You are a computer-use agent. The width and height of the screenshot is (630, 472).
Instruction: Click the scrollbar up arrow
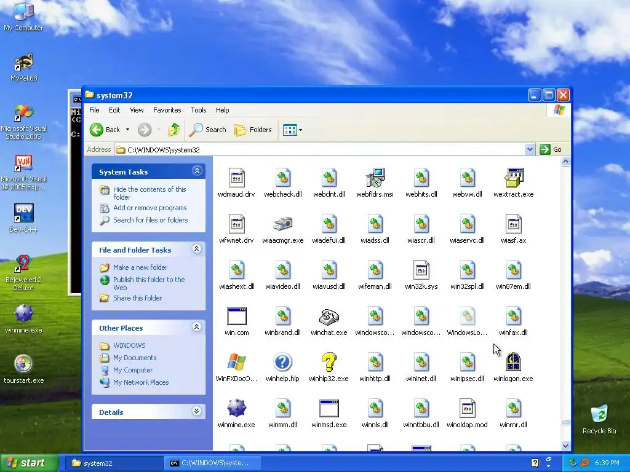pos(566,162)
